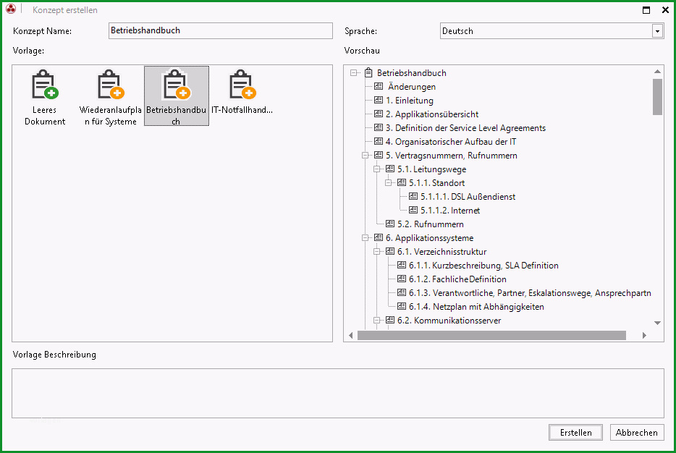This screenshot has height=453, width=676.
Task: Select 4. Organisatorischer Aufbau der IT
Action: (x=451, y=141)
